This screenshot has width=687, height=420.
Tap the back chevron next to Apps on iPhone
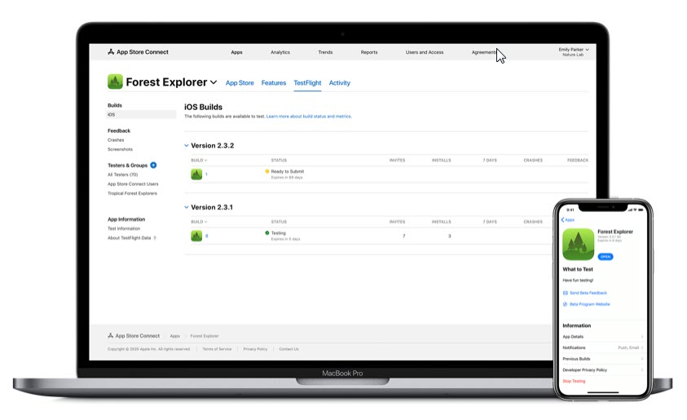tap(562, 219)
